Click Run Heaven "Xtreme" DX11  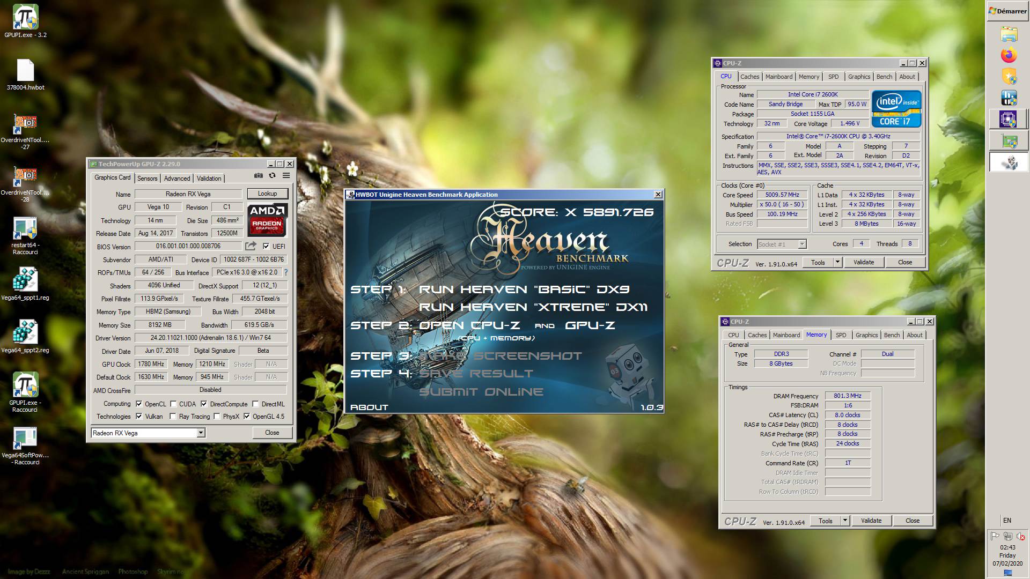[x=533, y=307]
